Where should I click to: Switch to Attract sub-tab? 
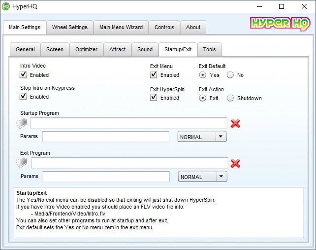coord(117,49)
